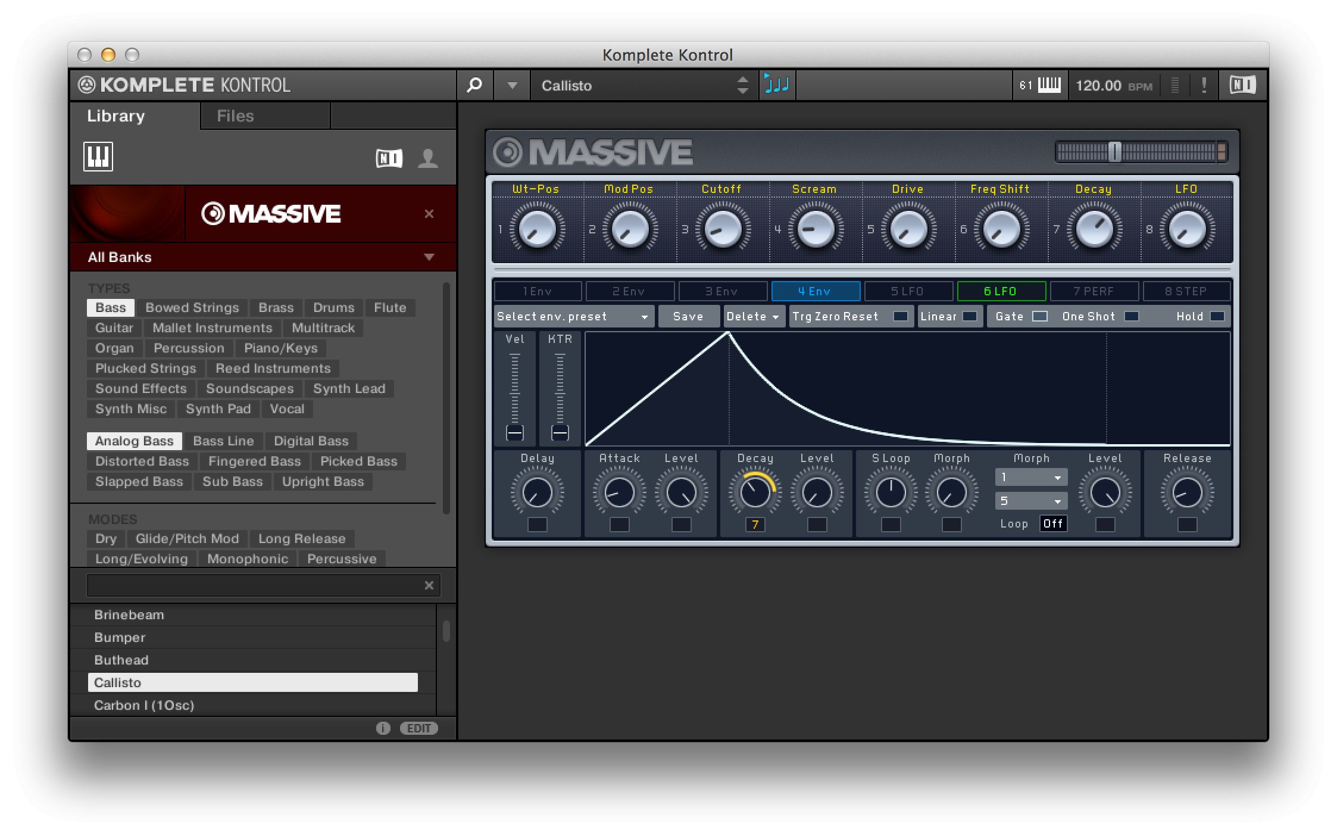
Task: Open the upper Morph dropdown showing 1
Action: click(1031, 477)
